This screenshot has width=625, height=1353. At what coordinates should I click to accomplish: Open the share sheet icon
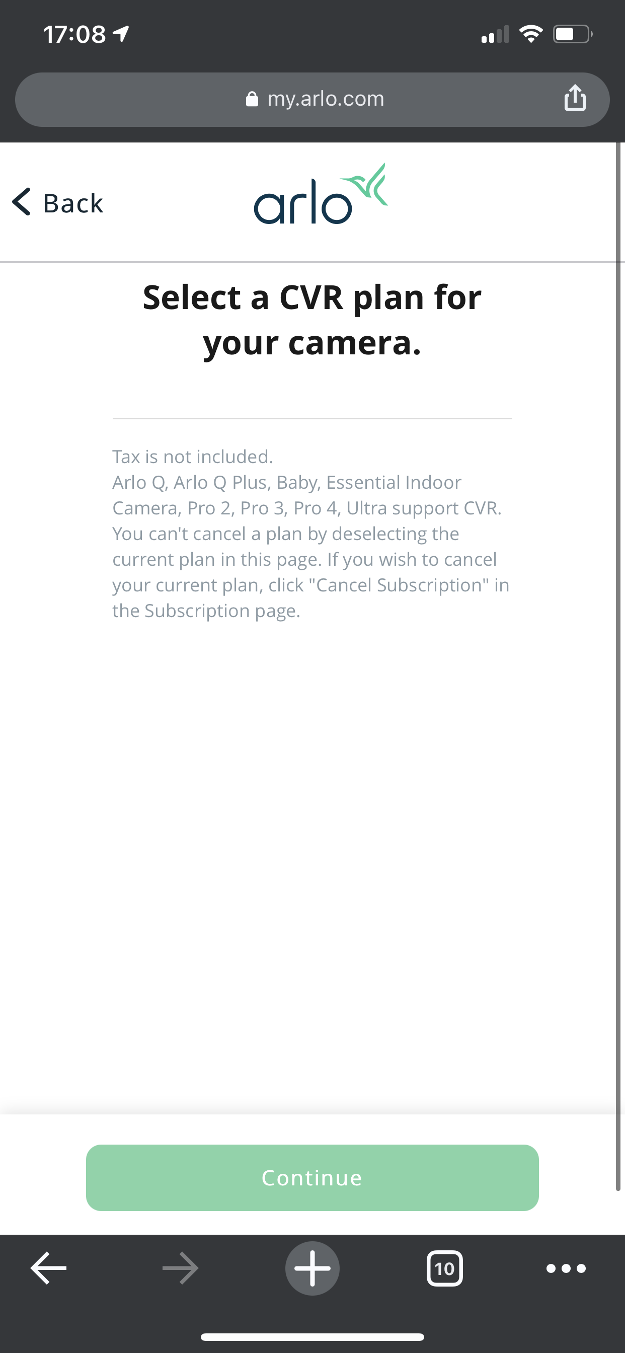575,98
